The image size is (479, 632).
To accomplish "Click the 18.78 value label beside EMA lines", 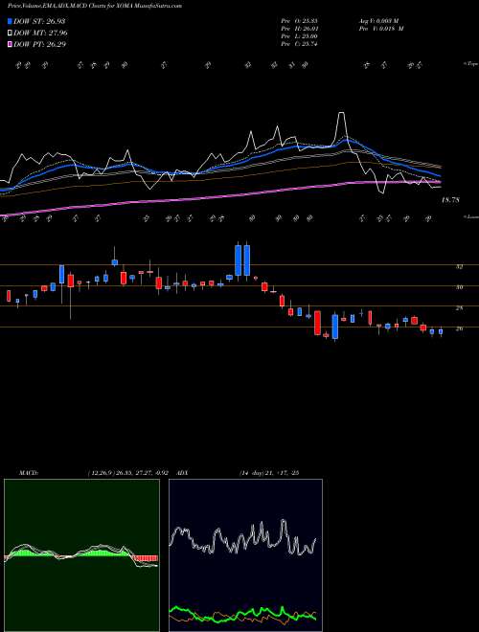I will [x=450, y=199].
